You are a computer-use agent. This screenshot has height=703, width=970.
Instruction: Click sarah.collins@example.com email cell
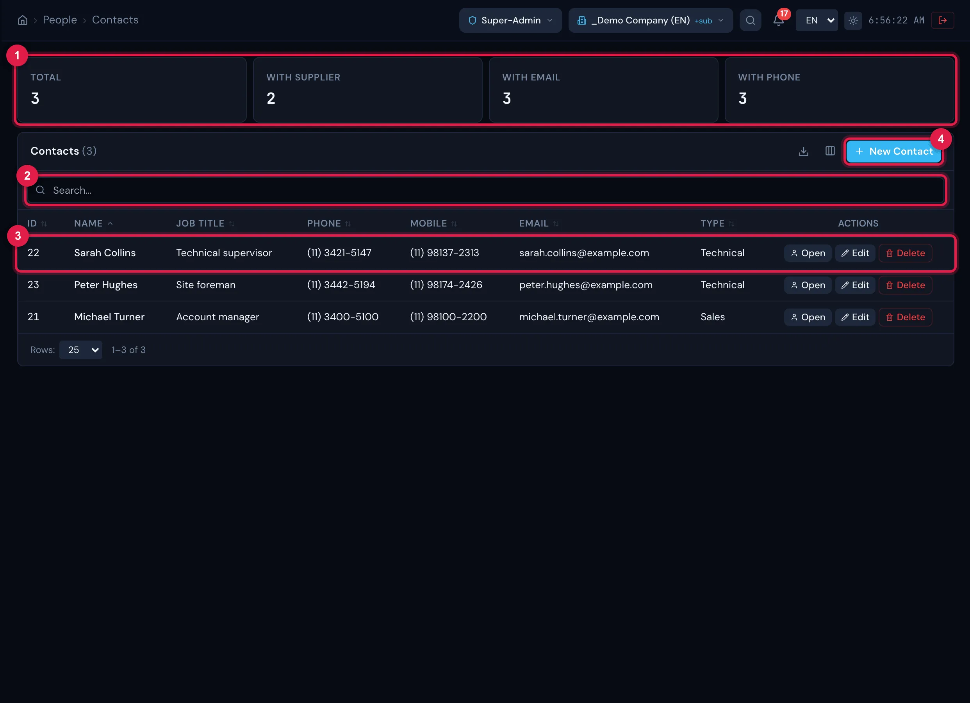click(584, 253)
